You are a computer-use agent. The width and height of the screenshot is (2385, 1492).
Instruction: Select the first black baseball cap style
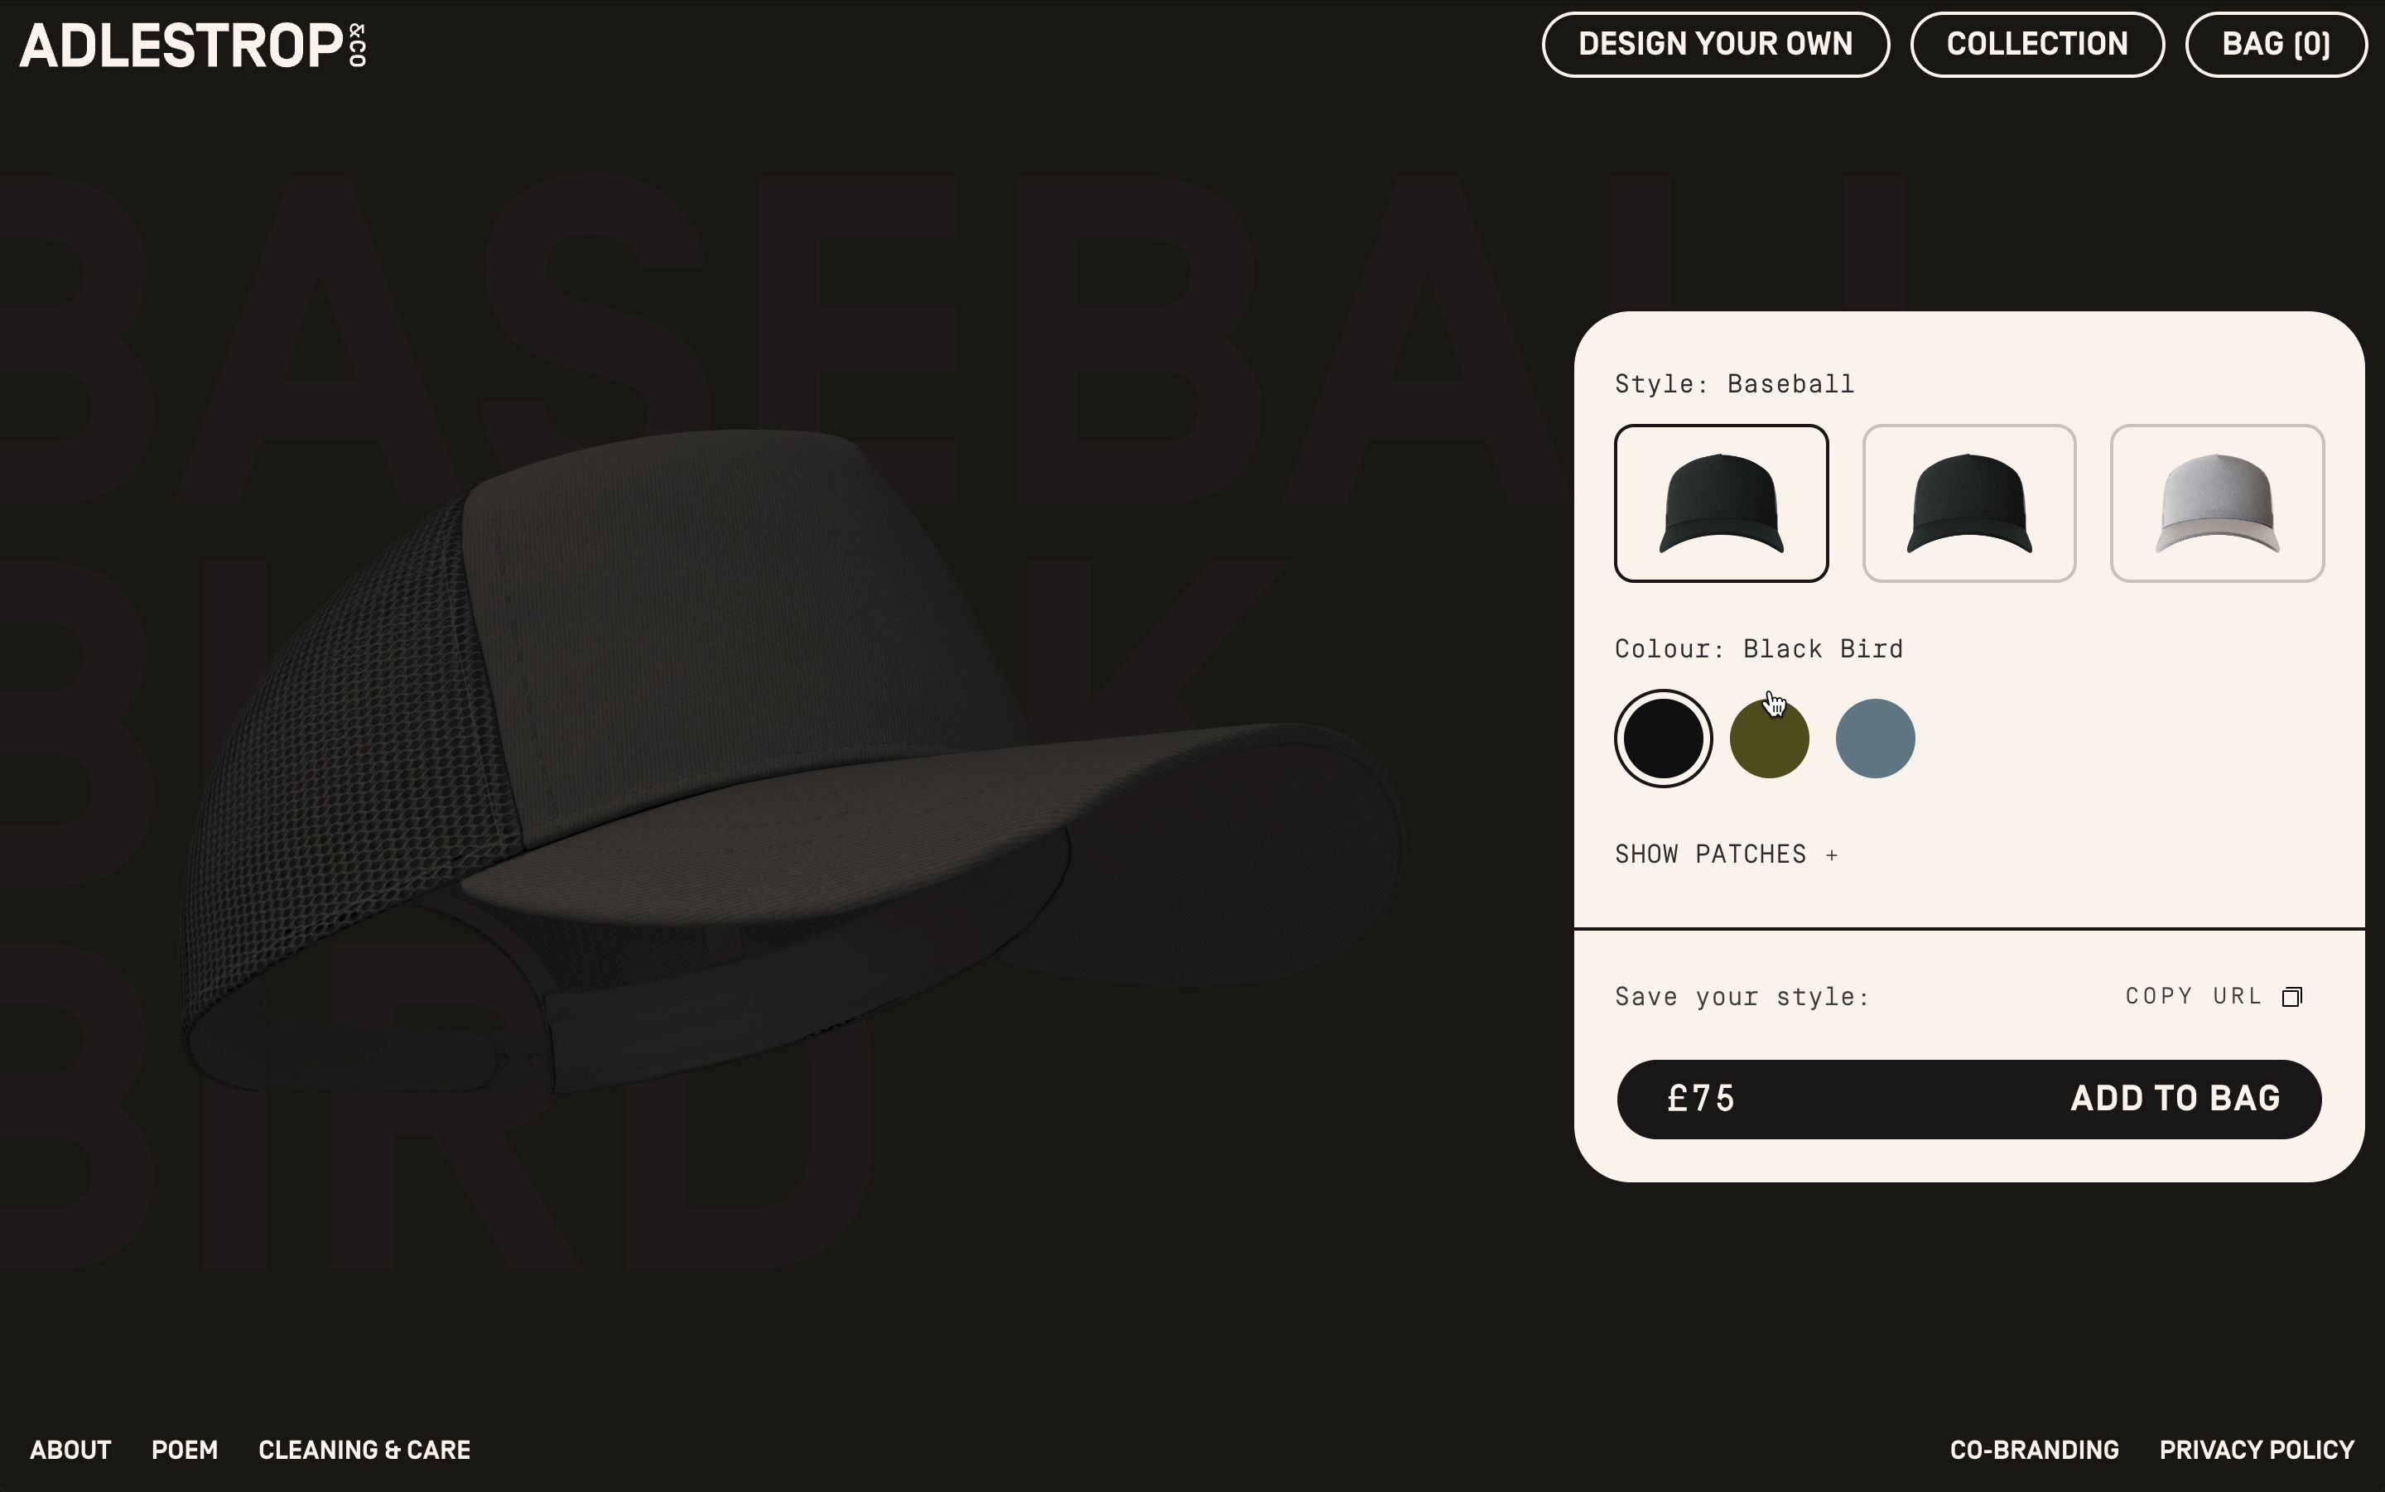click(x=1721, y=503)
